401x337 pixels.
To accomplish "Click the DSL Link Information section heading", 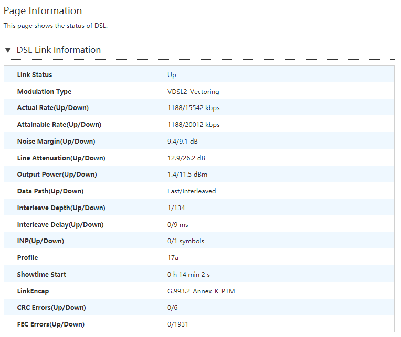I will click(58, 50).
